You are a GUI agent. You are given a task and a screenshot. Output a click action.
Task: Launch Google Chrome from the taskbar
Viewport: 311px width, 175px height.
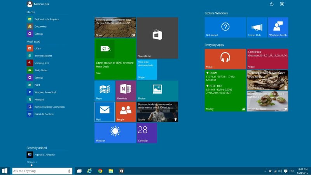click(100, 171)
